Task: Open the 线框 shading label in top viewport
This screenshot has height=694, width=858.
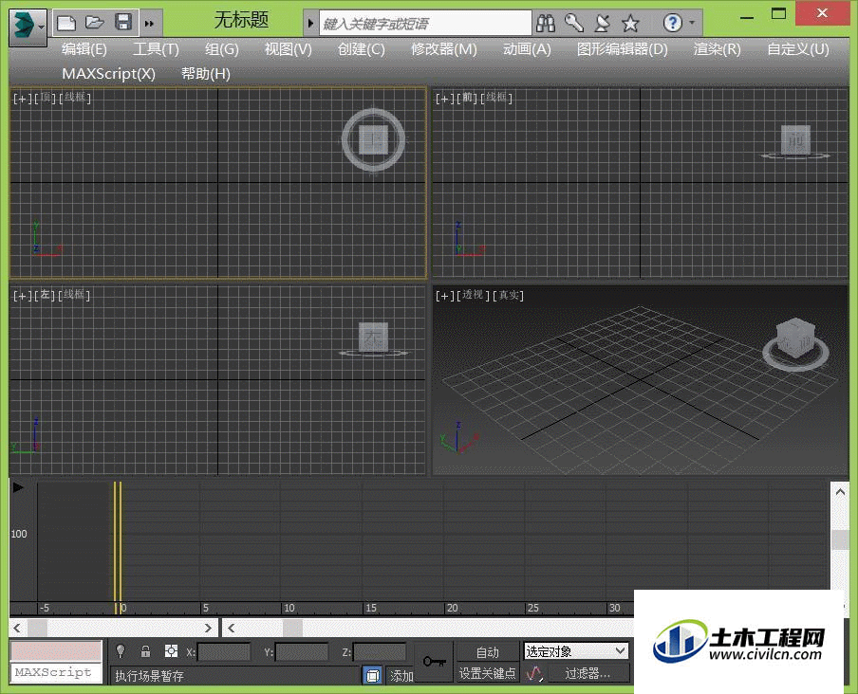Action: point(75,98)
